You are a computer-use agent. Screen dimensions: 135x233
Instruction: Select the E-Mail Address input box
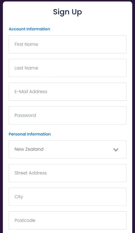point(67,92)
